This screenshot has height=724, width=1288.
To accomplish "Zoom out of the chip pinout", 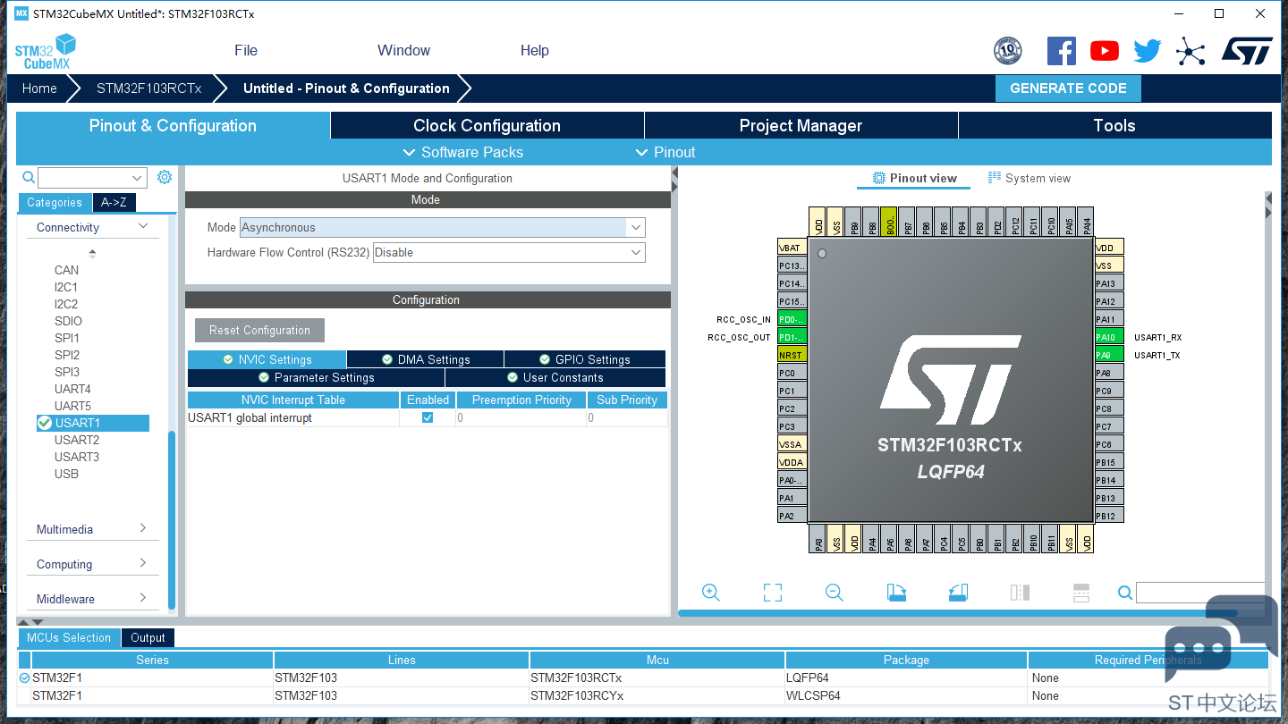I will [x=835, y=593].
